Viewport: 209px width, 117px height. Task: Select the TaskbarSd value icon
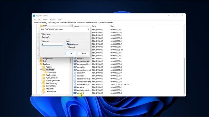[x=75, y=76]
